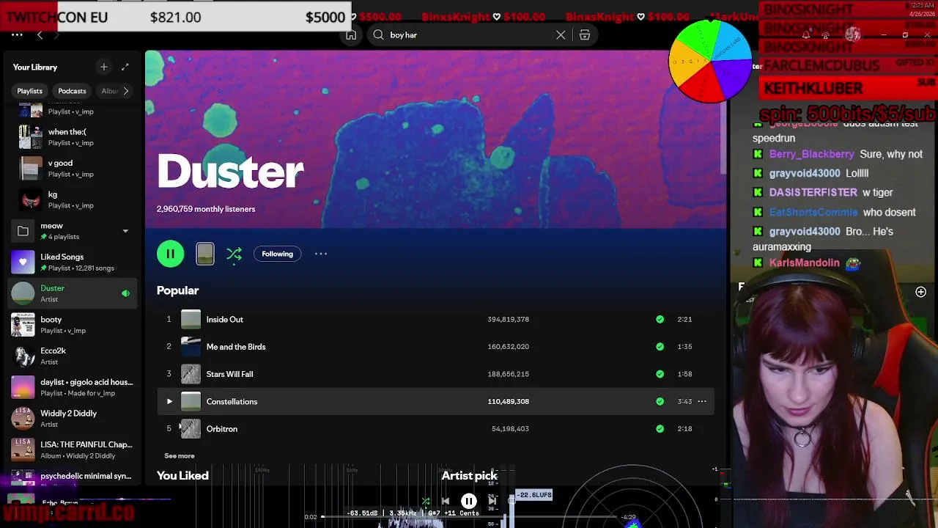Click the search magnifier icon
This screenshot has width=938, height=528.
(378, 34)
